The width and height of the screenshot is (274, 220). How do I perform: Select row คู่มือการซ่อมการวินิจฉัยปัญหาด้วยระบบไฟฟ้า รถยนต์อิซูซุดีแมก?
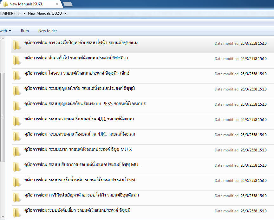[x=142, y=197]
